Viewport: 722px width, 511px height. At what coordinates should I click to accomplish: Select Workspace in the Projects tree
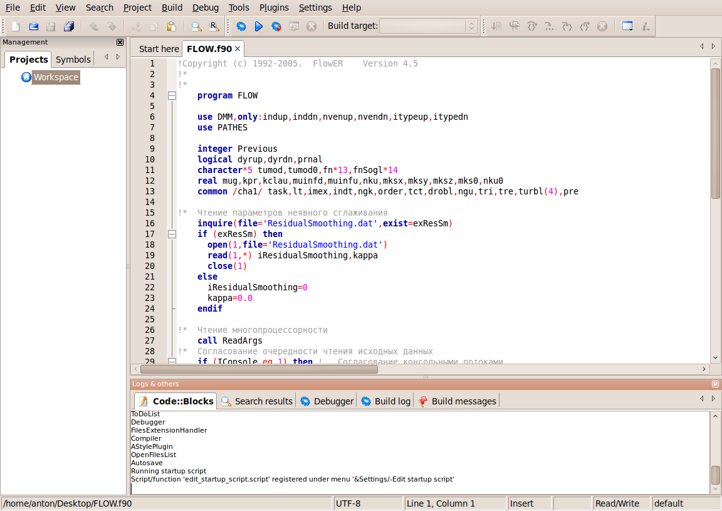pyautogui.click(x=55, y=77)
